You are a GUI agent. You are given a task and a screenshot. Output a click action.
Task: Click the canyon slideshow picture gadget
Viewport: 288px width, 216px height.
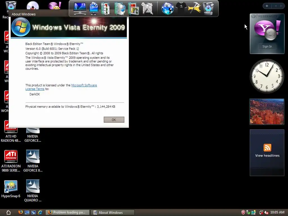(x=267, y=112)
